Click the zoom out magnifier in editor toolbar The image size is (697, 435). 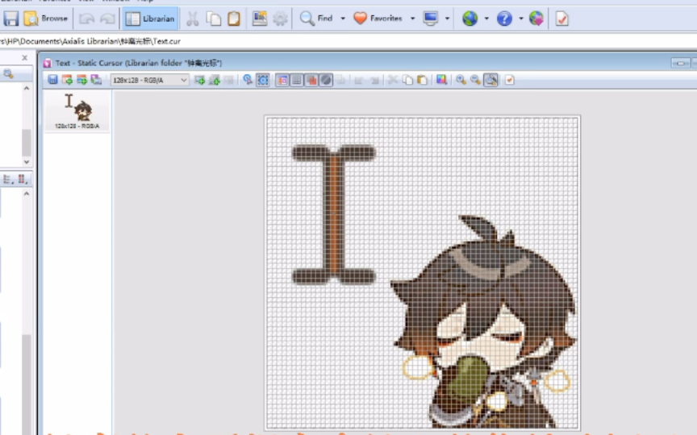475,80
